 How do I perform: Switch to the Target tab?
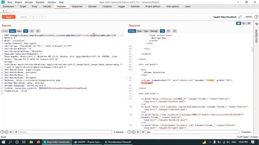click(x=23, y=6)
